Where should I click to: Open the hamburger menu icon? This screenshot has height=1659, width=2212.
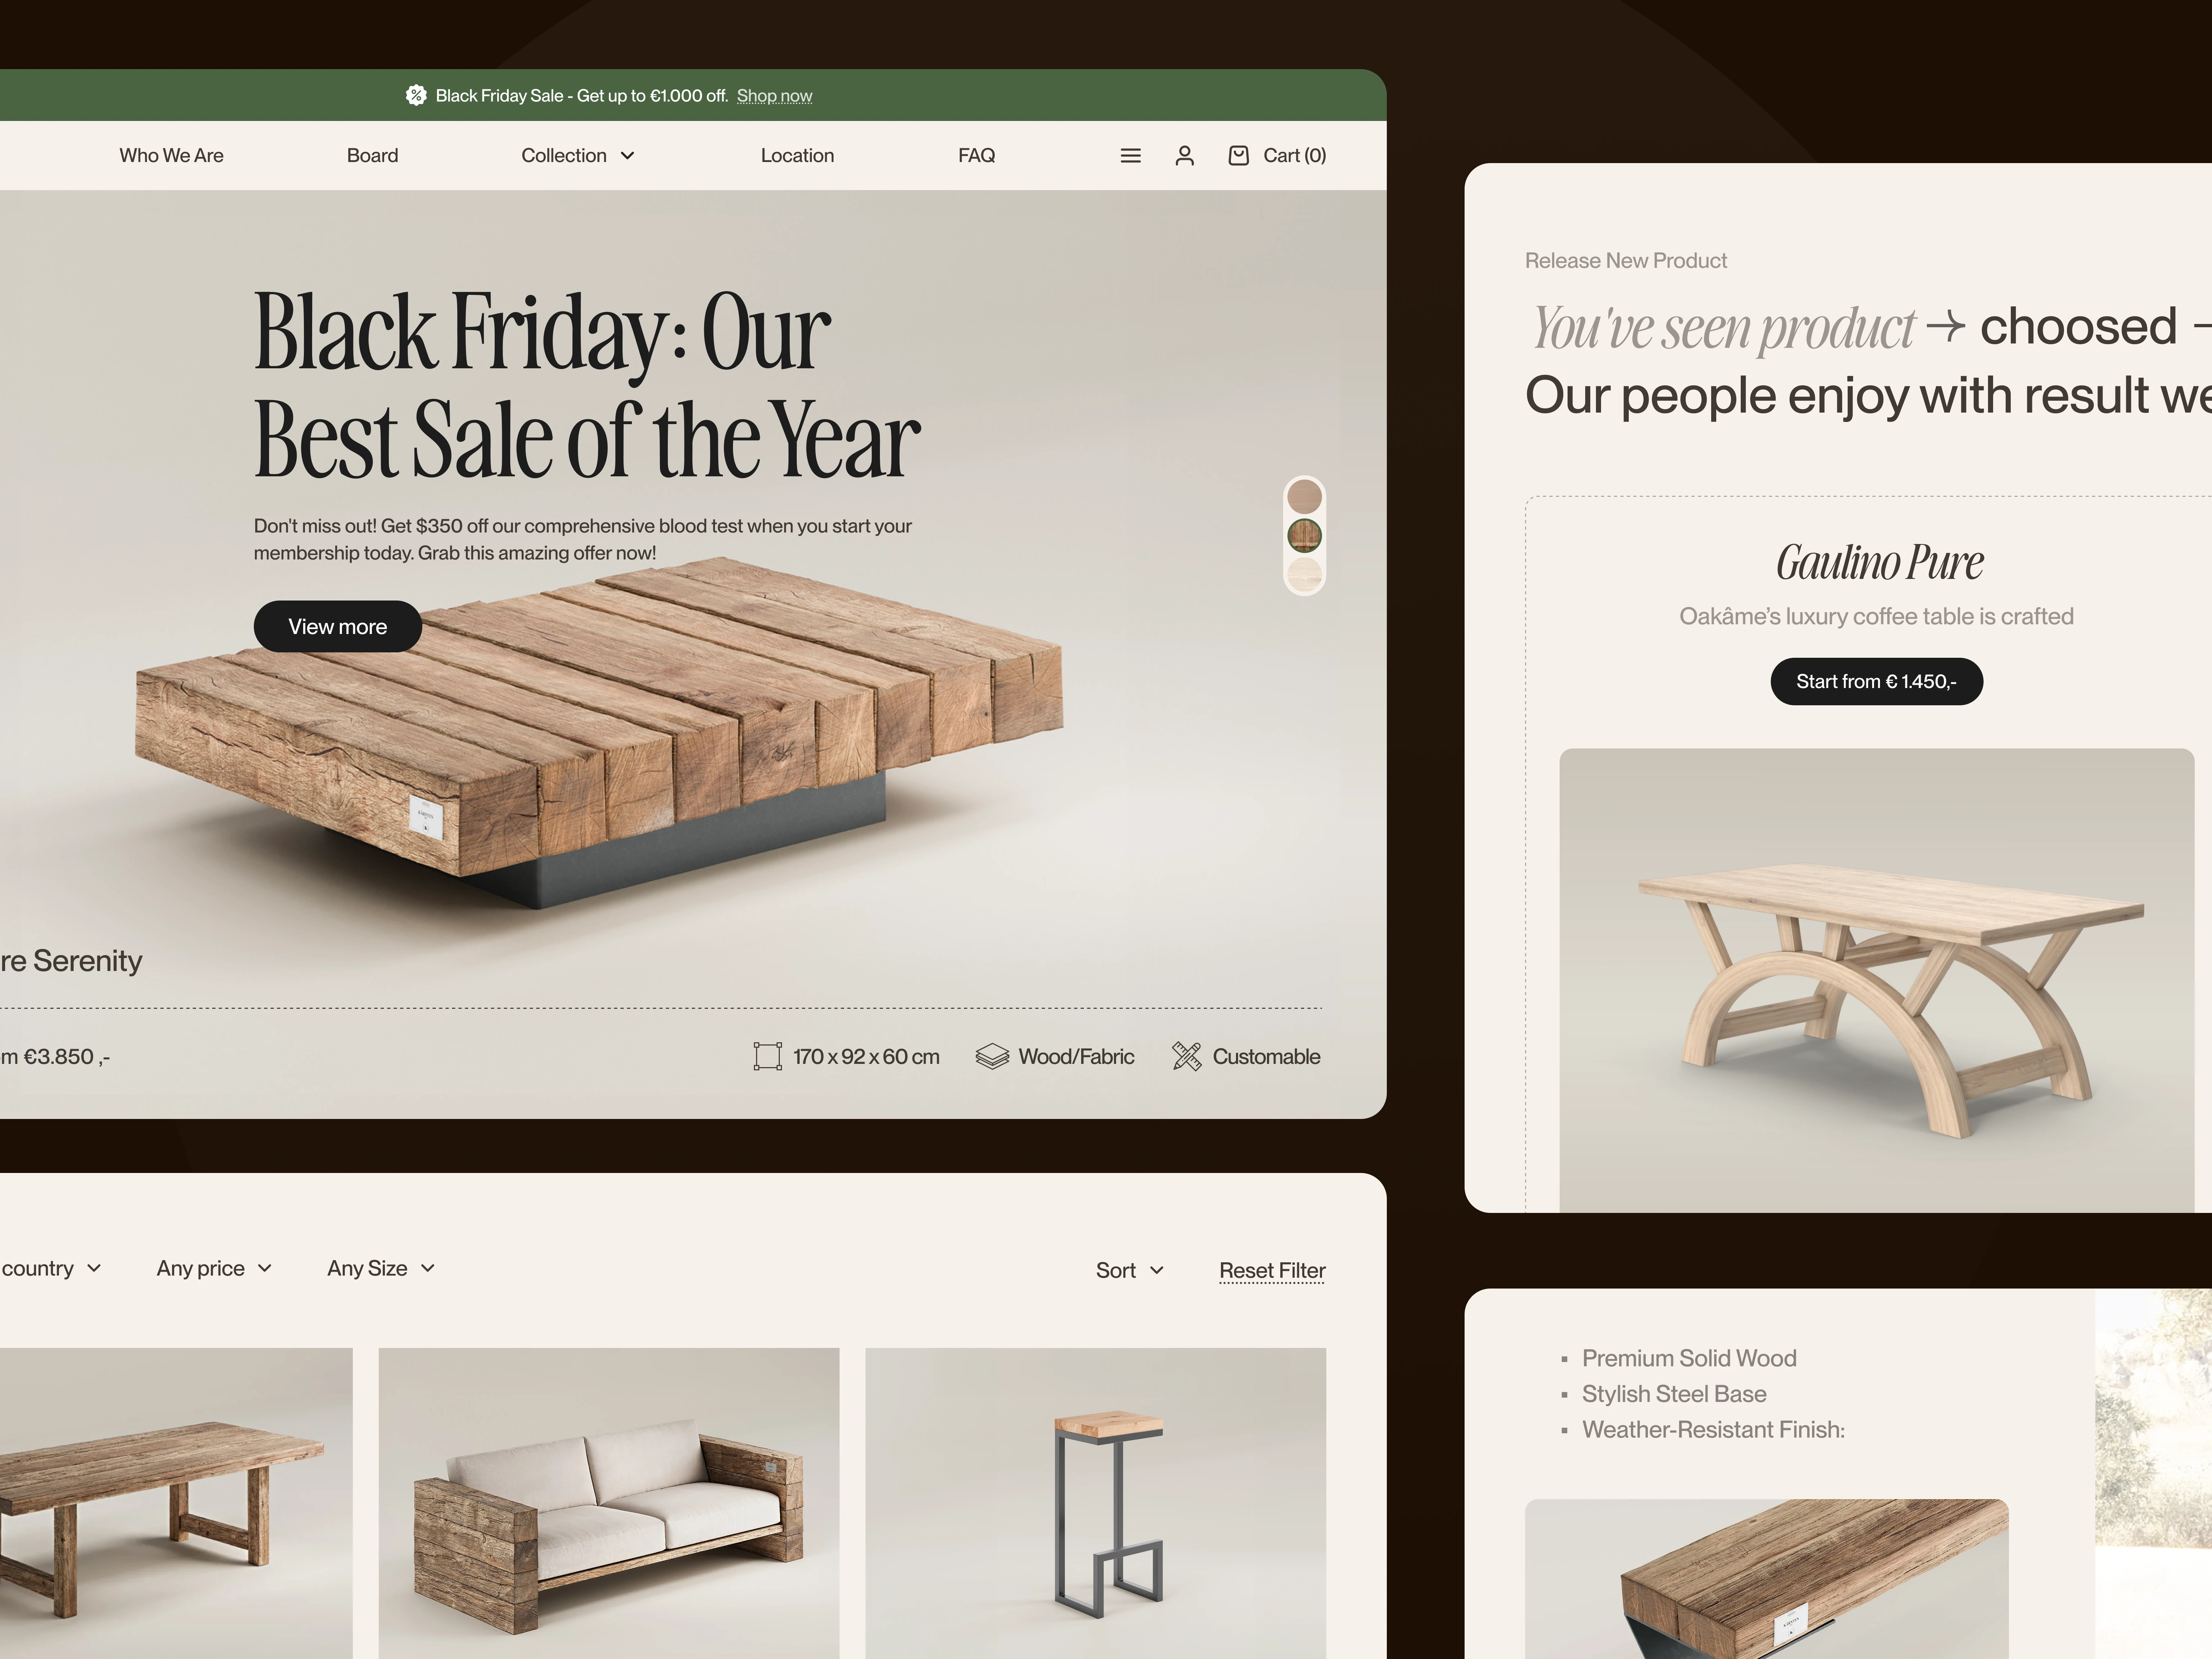pos(1130,156)
